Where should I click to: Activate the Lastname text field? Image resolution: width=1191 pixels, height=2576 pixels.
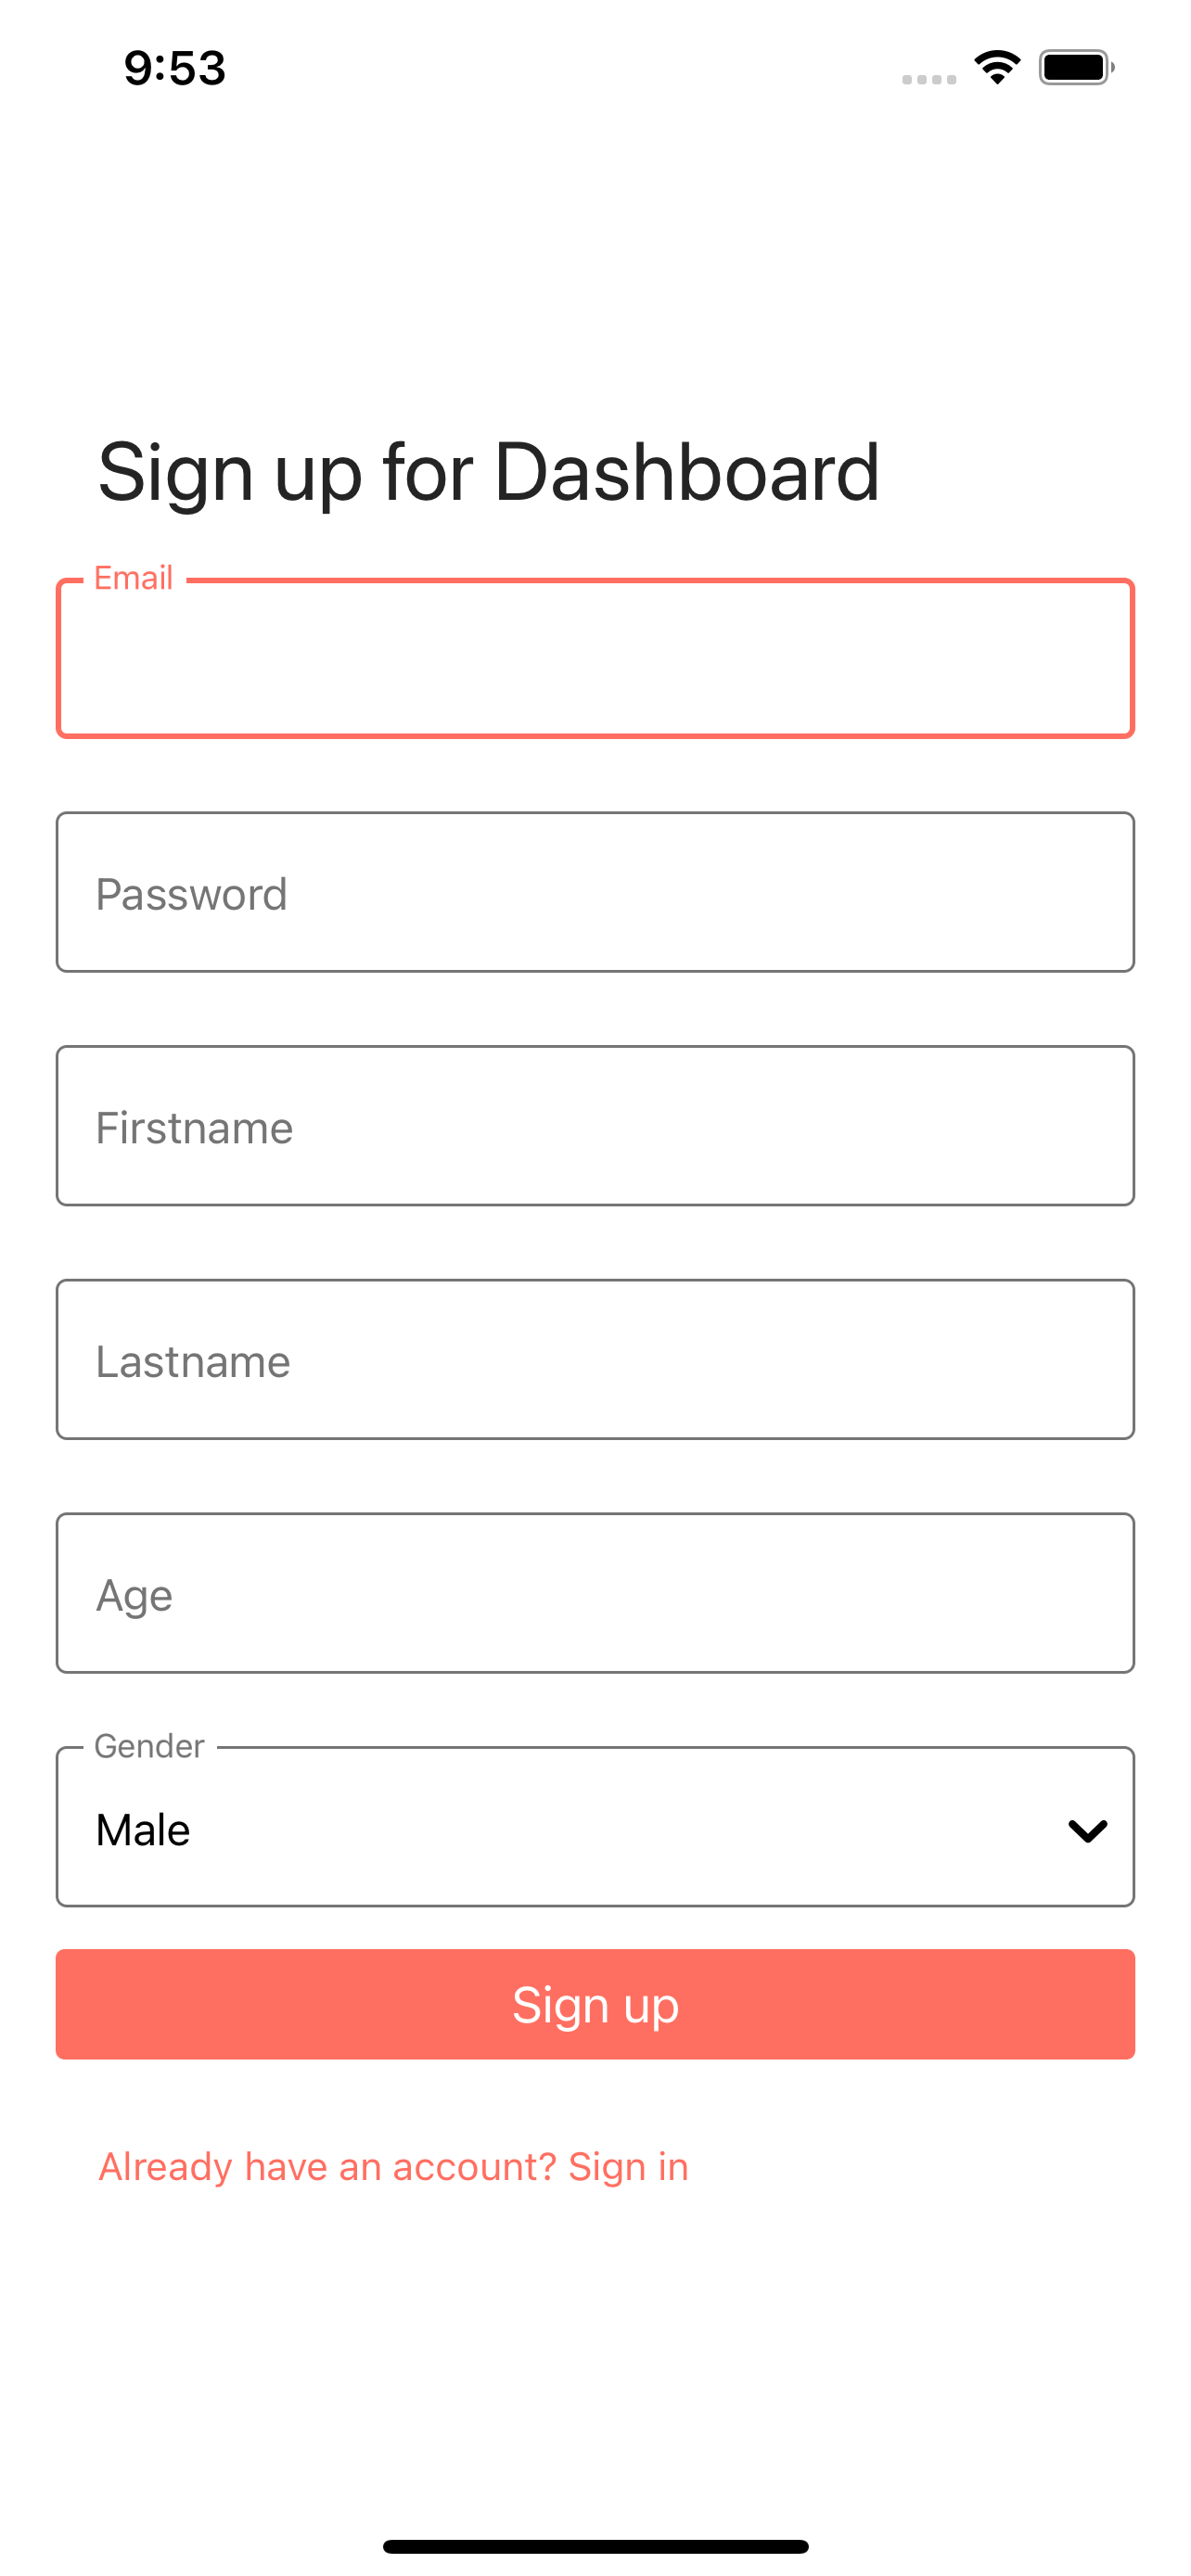595,1360
